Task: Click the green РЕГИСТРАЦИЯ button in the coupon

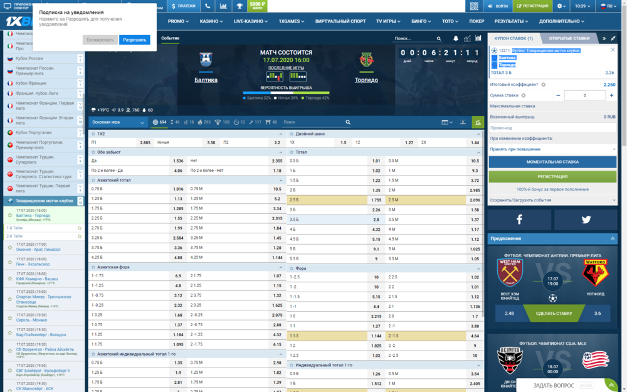Action: [552, 176]
